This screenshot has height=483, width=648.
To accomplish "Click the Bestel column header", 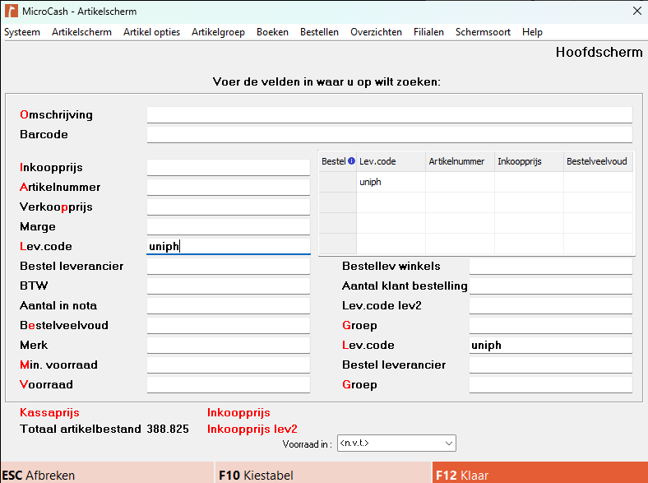I will (x=338, y=161).
